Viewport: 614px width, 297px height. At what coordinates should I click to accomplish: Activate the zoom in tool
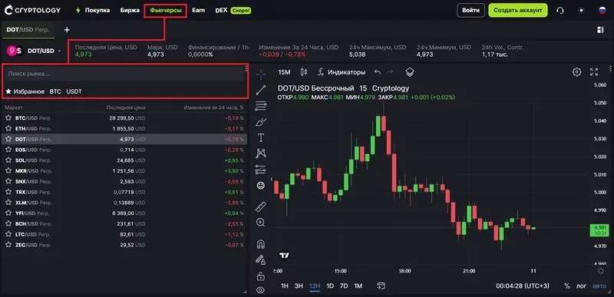(261, 223)
